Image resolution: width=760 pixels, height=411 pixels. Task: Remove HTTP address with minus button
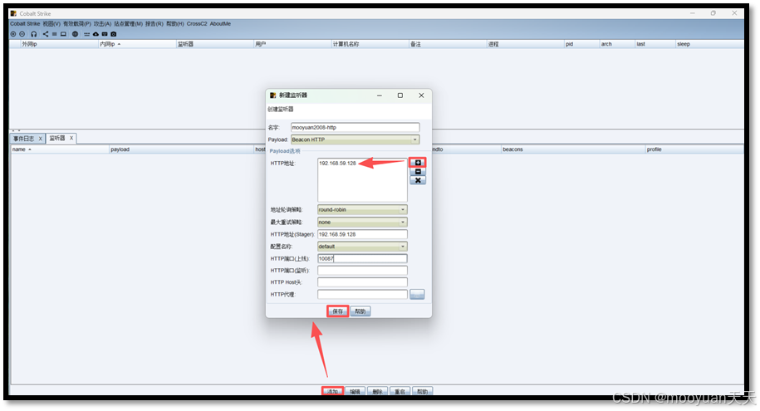click(418, 172)
